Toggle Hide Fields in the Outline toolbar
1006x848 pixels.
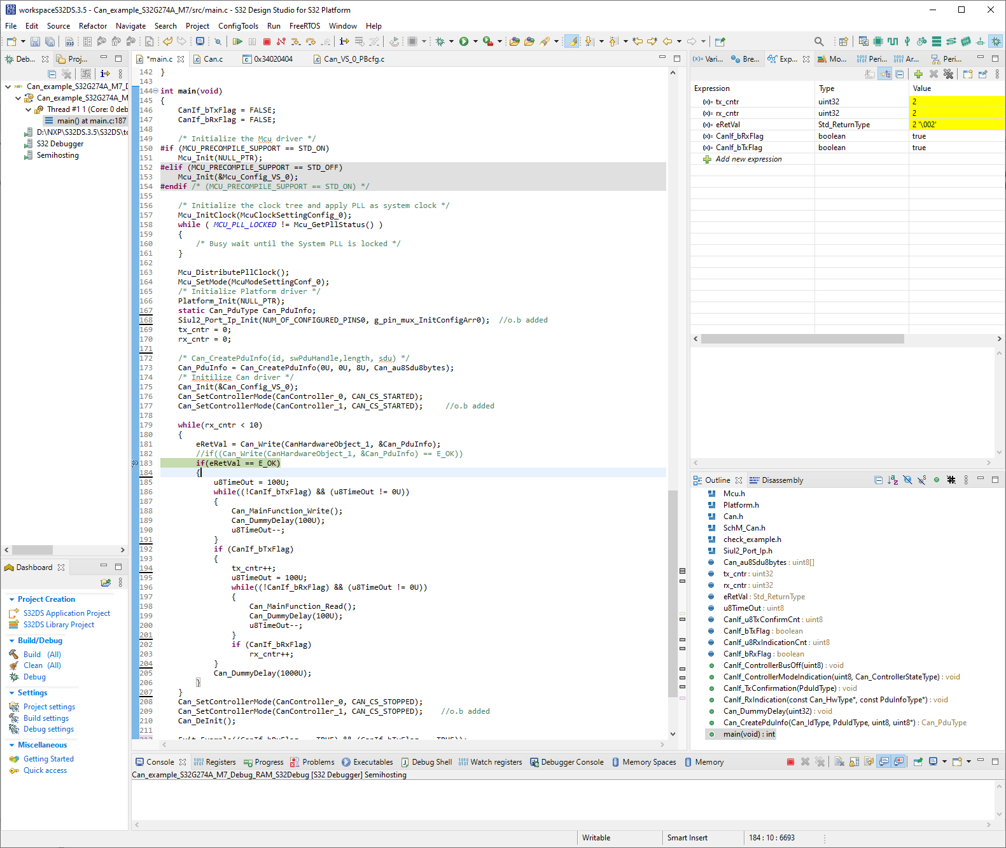(907, 480)
